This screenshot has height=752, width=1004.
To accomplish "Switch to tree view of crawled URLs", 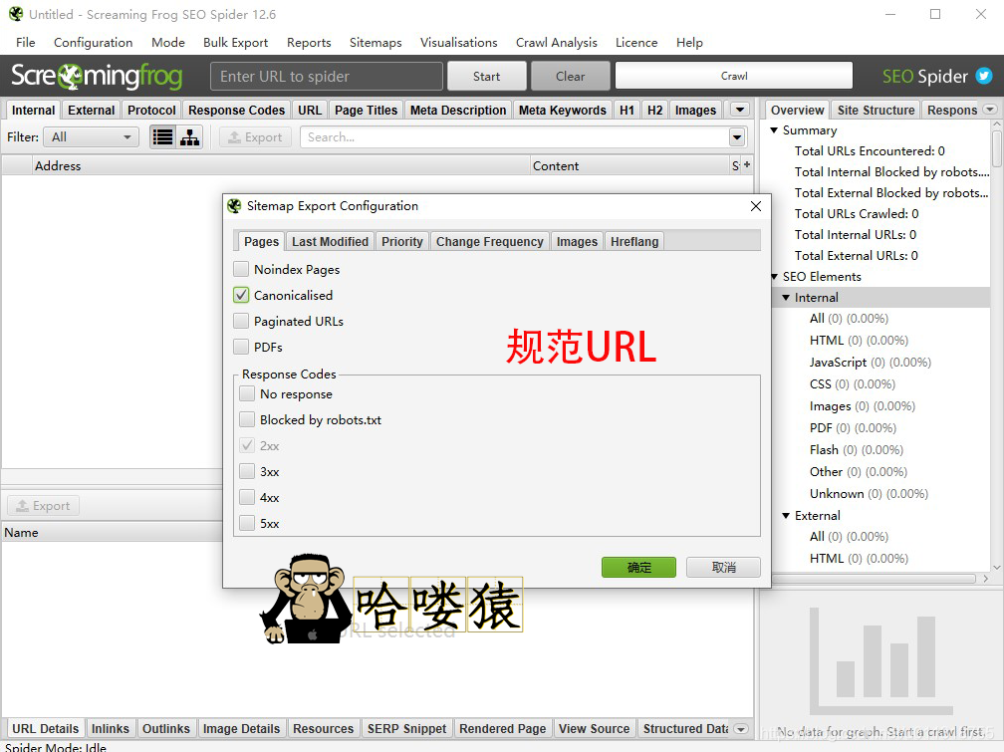I will [187, 136].
